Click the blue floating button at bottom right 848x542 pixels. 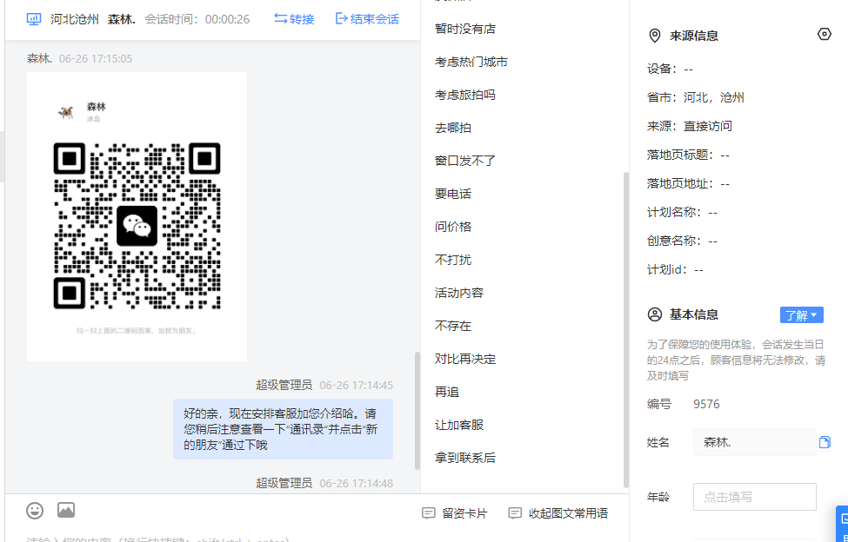842,524
